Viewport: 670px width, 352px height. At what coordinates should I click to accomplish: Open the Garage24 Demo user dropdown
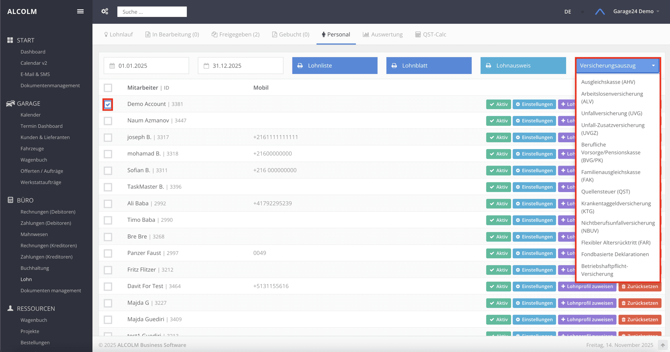(x=636, y=11)
